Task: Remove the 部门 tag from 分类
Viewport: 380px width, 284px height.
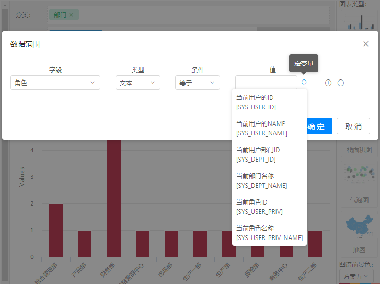Action: click(x=71, y=15)
